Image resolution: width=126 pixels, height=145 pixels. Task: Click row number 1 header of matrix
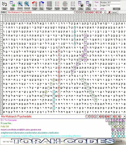(x=1, y=24)
